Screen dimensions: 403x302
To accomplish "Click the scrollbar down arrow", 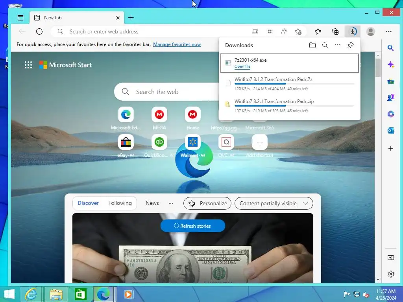I will tap(378, 280).
